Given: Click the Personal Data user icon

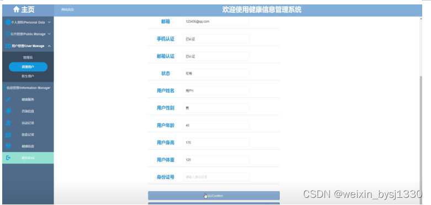Looking at the screenshot, I should point(8,23).
